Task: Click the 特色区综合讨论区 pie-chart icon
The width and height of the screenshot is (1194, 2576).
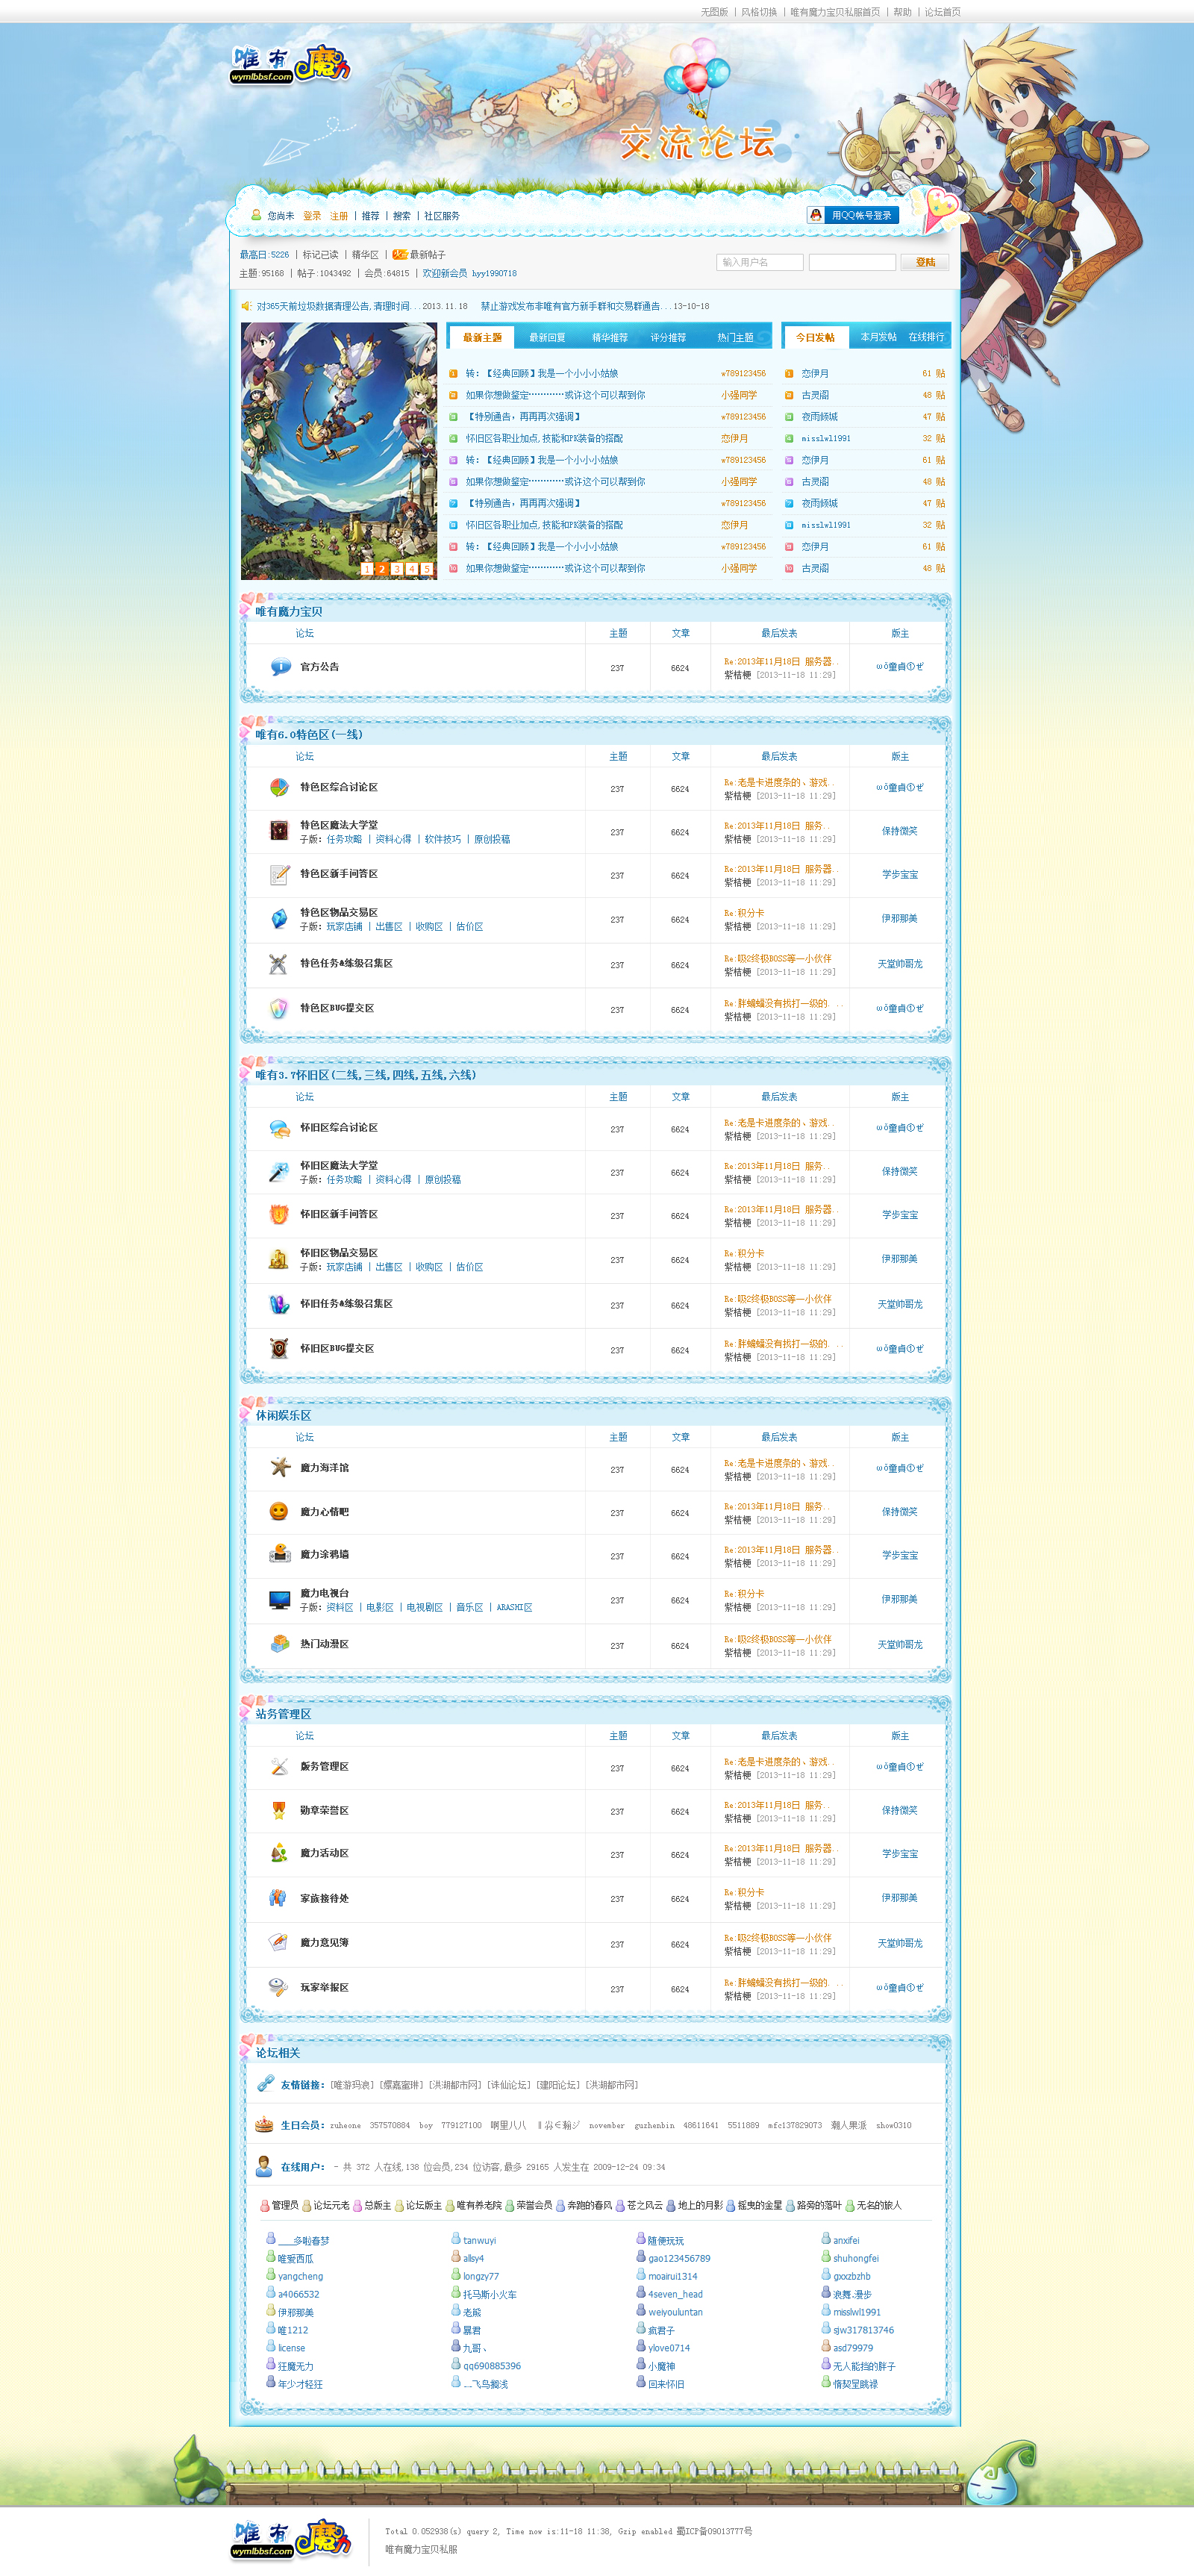Action: click(279, 788)
